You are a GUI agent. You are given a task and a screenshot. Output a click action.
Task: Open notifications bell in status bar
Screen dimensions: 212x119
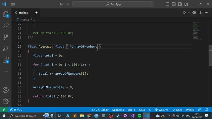point(207,110)
